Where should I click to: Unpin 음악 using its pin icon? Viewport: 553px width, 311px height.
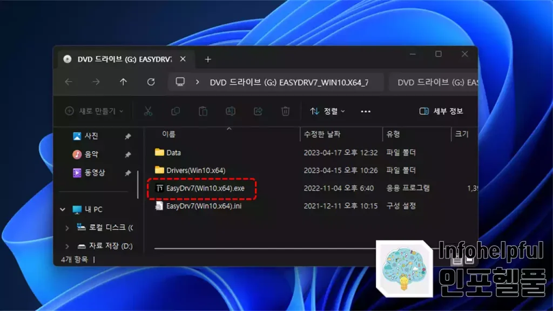127,154
